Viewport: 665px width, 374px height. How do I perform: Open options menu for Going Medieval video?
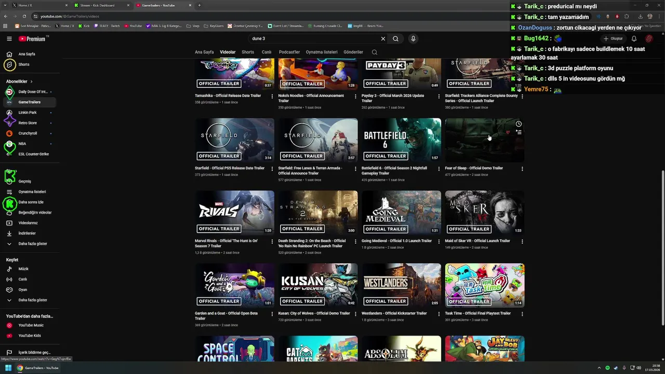[439, 242]
